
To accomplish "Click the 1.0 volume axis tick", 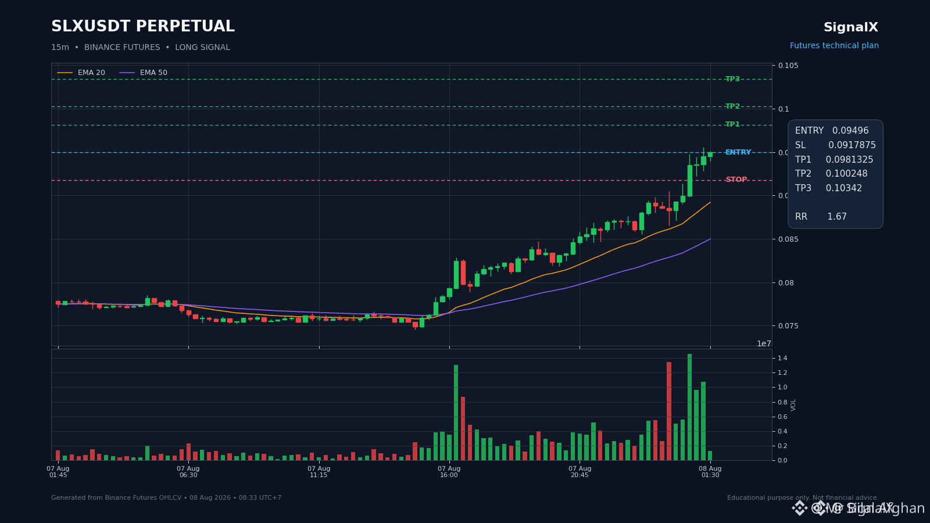I will pos(782,388).
